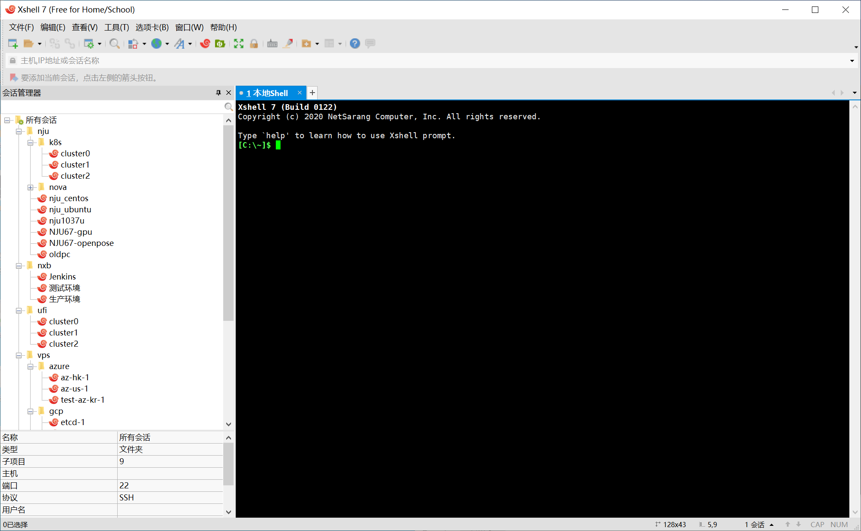Collapse the nju folder in session tree
The image size is (861, 531).
19,131
